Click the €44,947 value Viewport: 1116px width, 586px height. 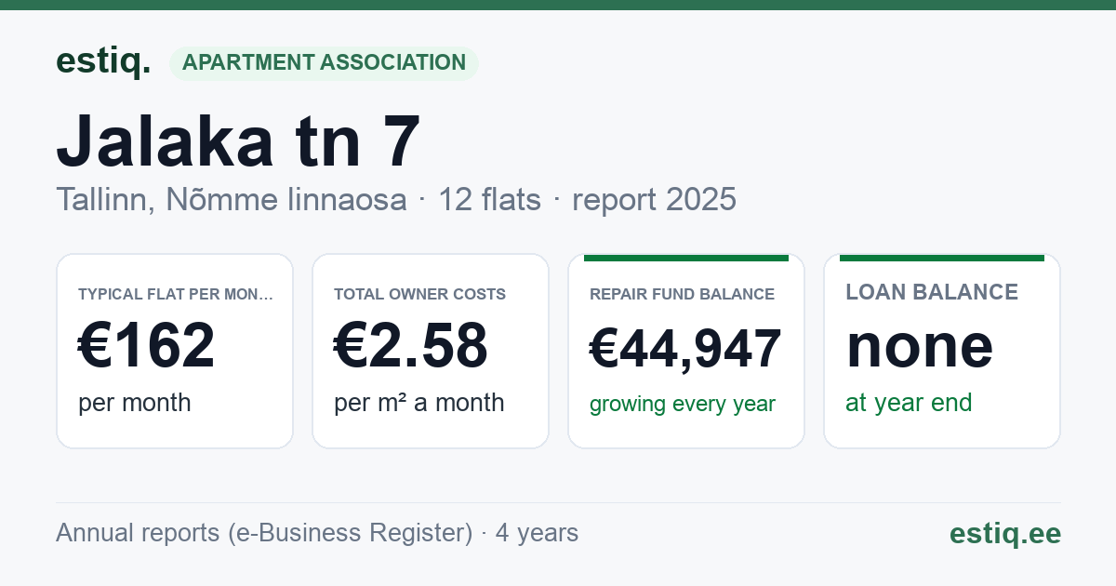click(x=685, y=349)
